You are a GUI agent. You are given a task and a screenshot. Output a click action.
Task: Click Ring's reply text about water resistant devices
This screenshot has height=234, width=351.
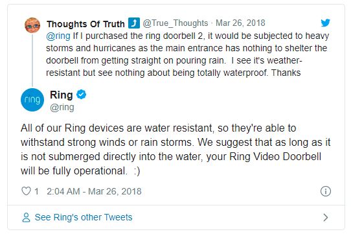(175, 149)
